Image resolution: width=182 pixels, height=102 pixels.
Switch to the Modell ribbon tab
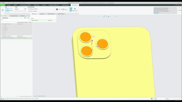[9, 5]
